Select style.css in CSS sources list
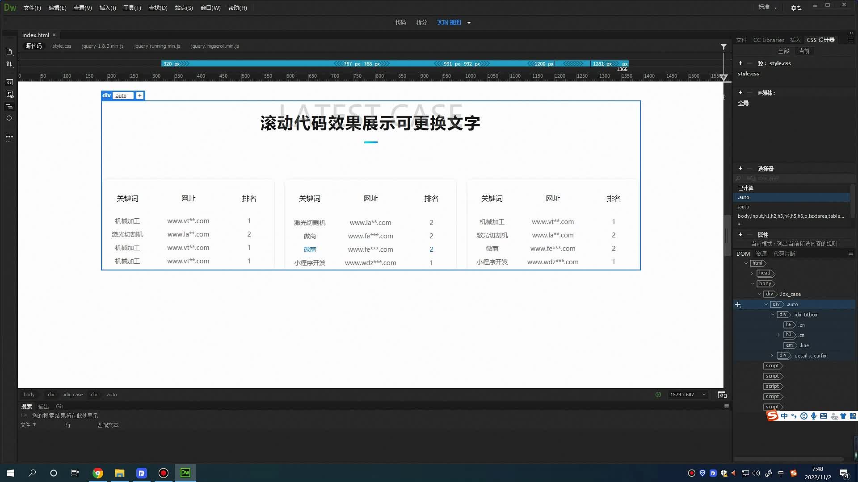Screen dimensions: 858x482 (x=749, y=74)
